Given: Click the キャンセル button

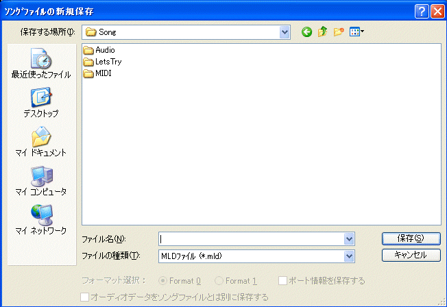Looking at the screenshot, I should pyautogui.click(x=411, y=255).
